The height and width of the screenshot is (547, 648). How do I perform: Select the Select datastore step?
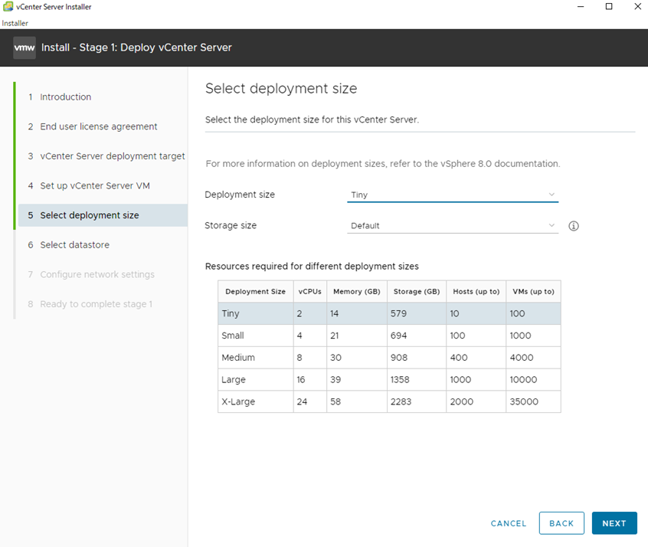point(74,245)
